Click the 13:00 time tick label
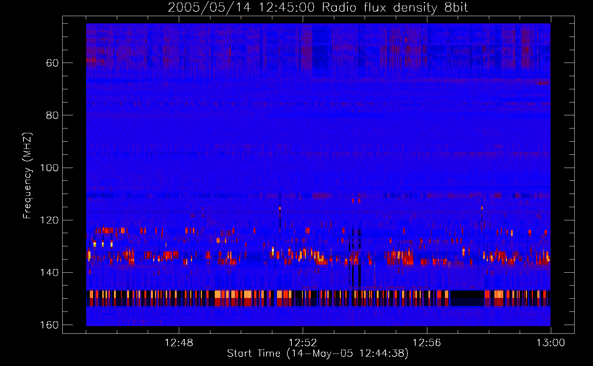This screenshot has width=593, height=366. 551,343
